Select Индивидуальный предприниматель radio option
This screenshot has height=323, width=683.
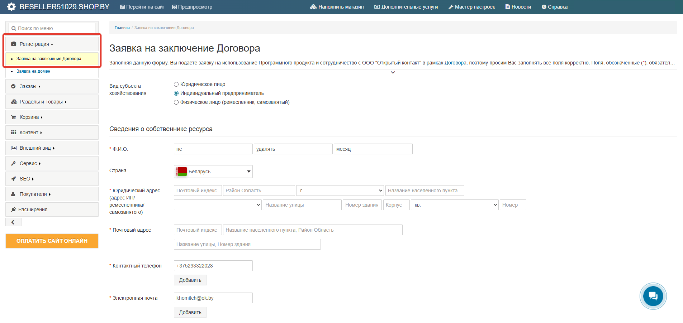(176, 93)
